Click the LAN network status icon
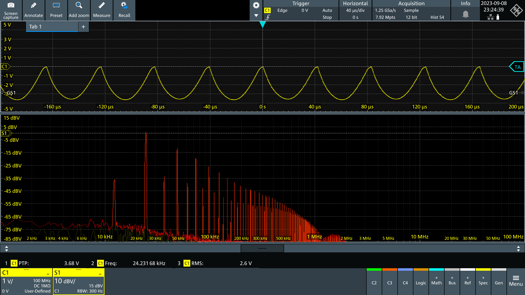This screenshot has width=525, height=295. 491,17
